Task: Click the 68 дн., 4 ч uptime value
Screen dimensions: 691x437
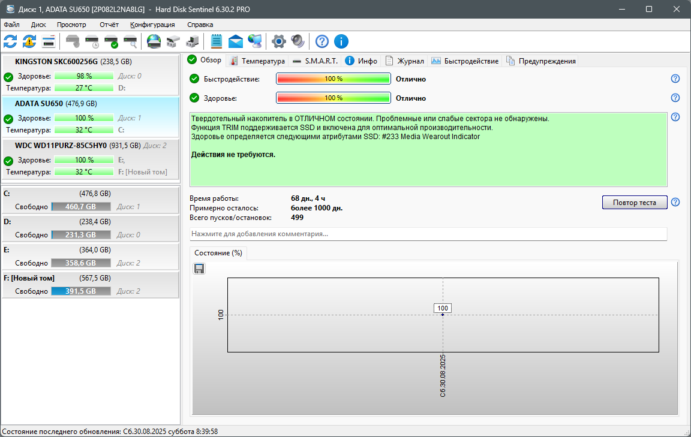Action: pos(308,198)
